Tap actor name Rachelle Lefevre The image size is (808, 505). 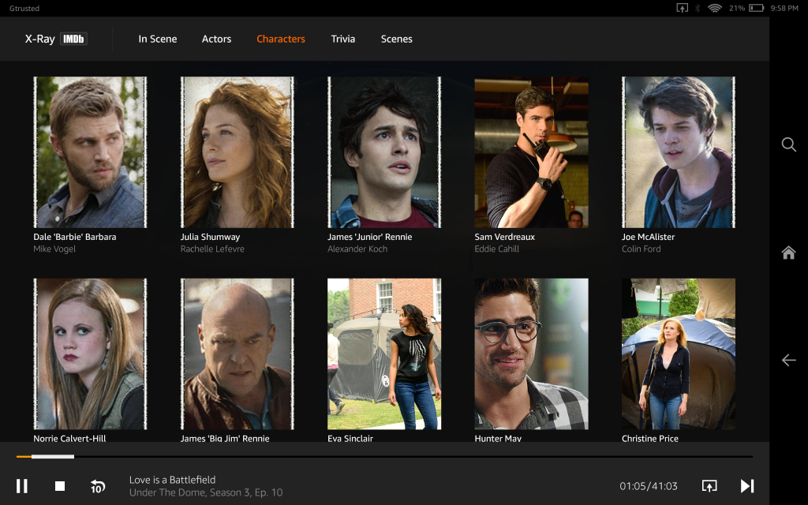click(x=212, y=249)
